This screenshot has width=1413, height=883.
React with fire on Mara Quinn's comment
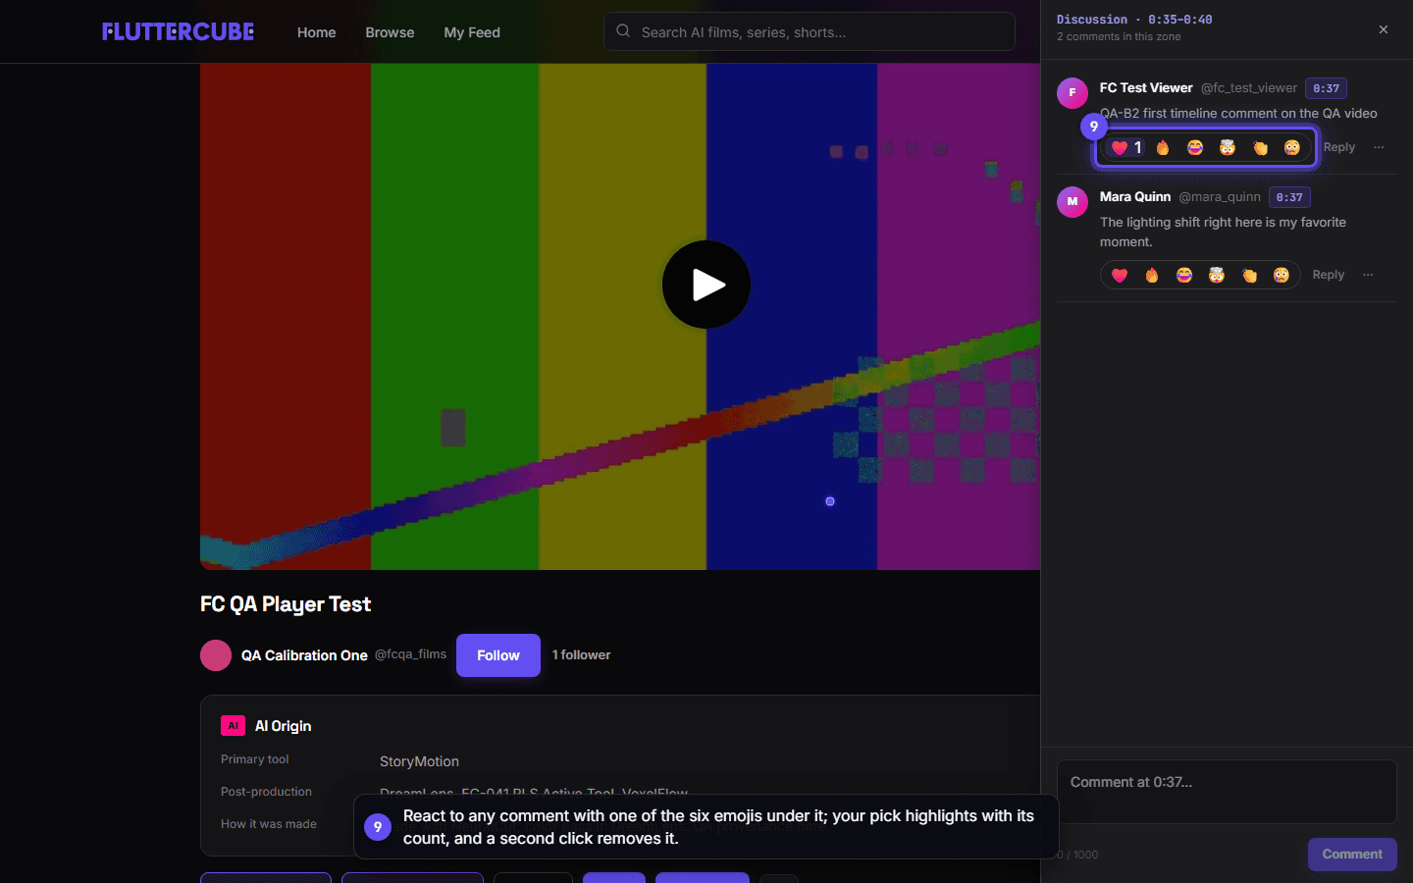tap(1152, 275)
